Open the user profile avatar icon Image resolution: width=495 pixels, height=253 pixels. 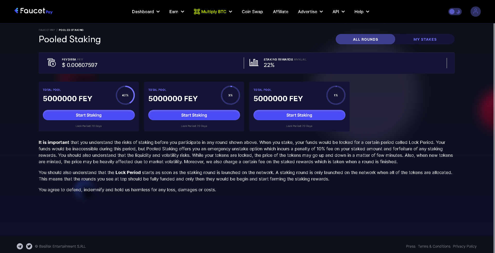click(x=475, y=12)
